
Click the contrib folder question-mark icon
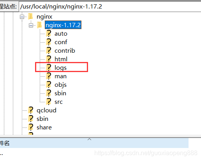pyautogui.click(x=49, y=50)
